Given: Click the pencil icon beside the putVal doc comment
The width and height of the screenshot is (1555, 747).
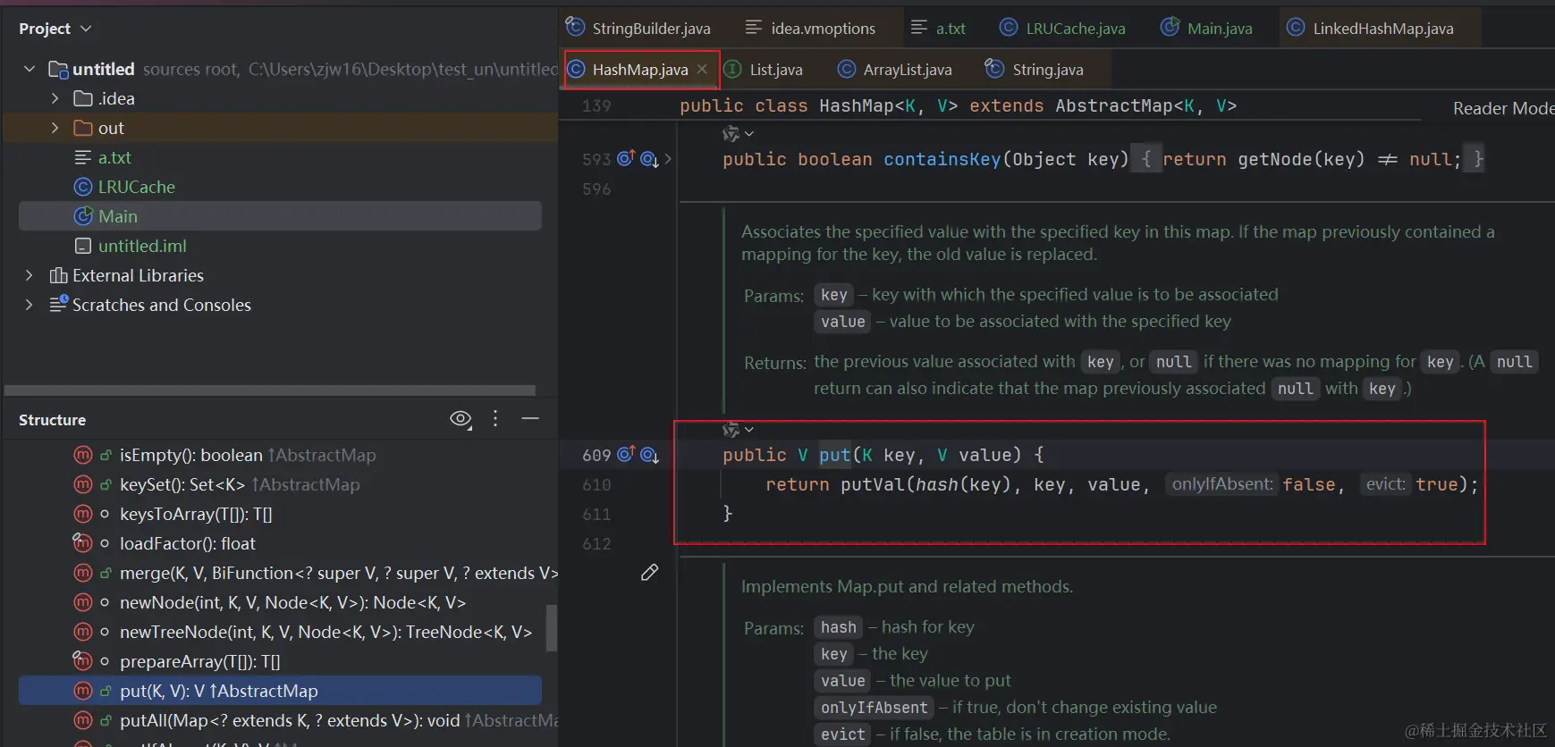Looking at the screenshot, I should pyautogui.click(x=650, y=572).
